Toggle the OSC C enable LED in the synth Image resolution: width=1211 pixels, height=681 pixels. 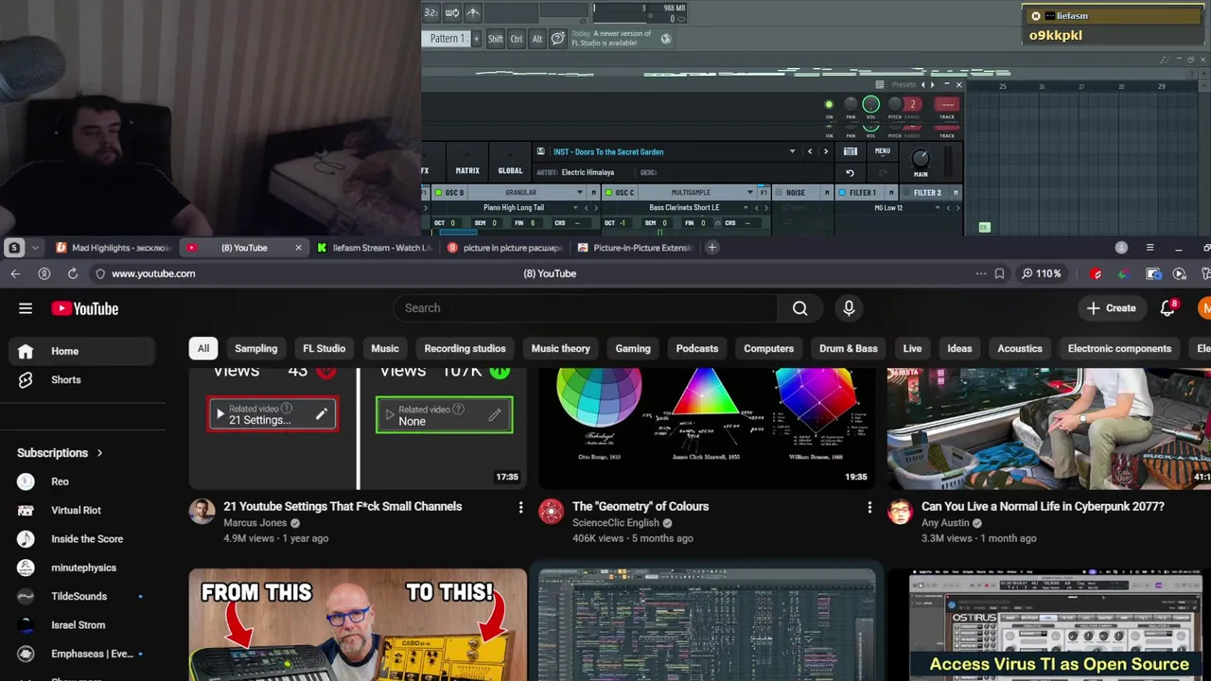coord(607,193)
